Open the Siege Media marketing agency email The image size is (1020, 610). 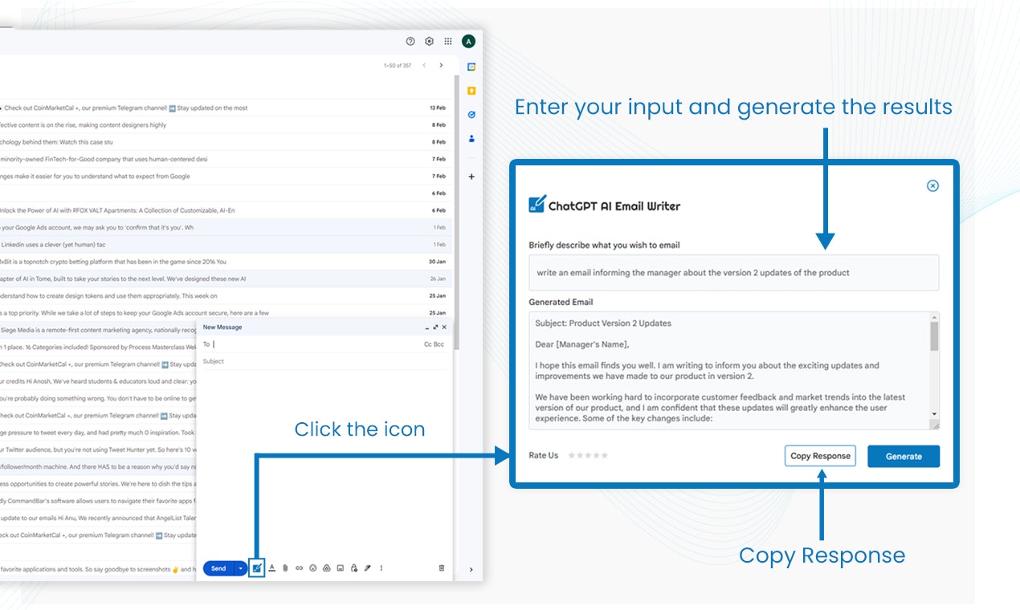tap(98, 330)
